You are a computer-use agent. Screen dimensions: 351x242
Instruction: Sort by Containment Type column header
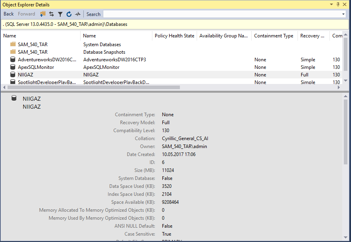[274, 36]
